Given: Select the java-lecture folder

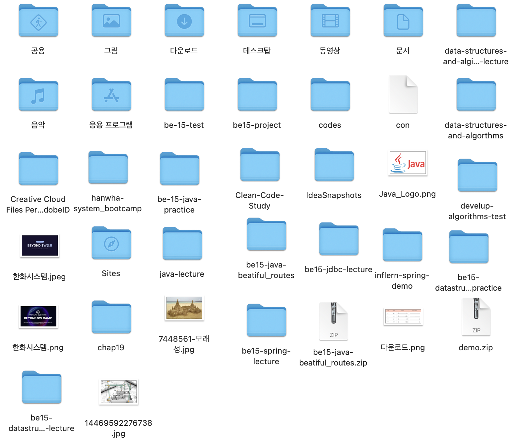Looking at the screenshot, I should click(x=182, y=244).
